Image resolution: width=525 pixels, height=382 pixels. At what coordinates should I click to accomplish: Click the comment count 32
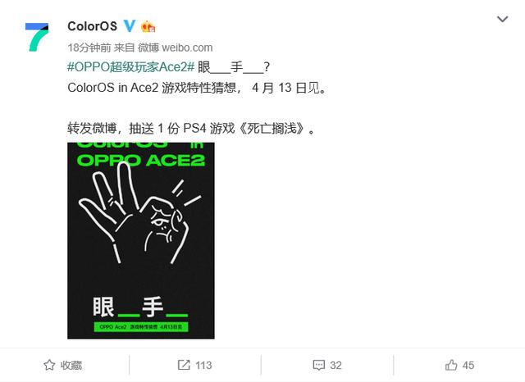click(336, 365)
